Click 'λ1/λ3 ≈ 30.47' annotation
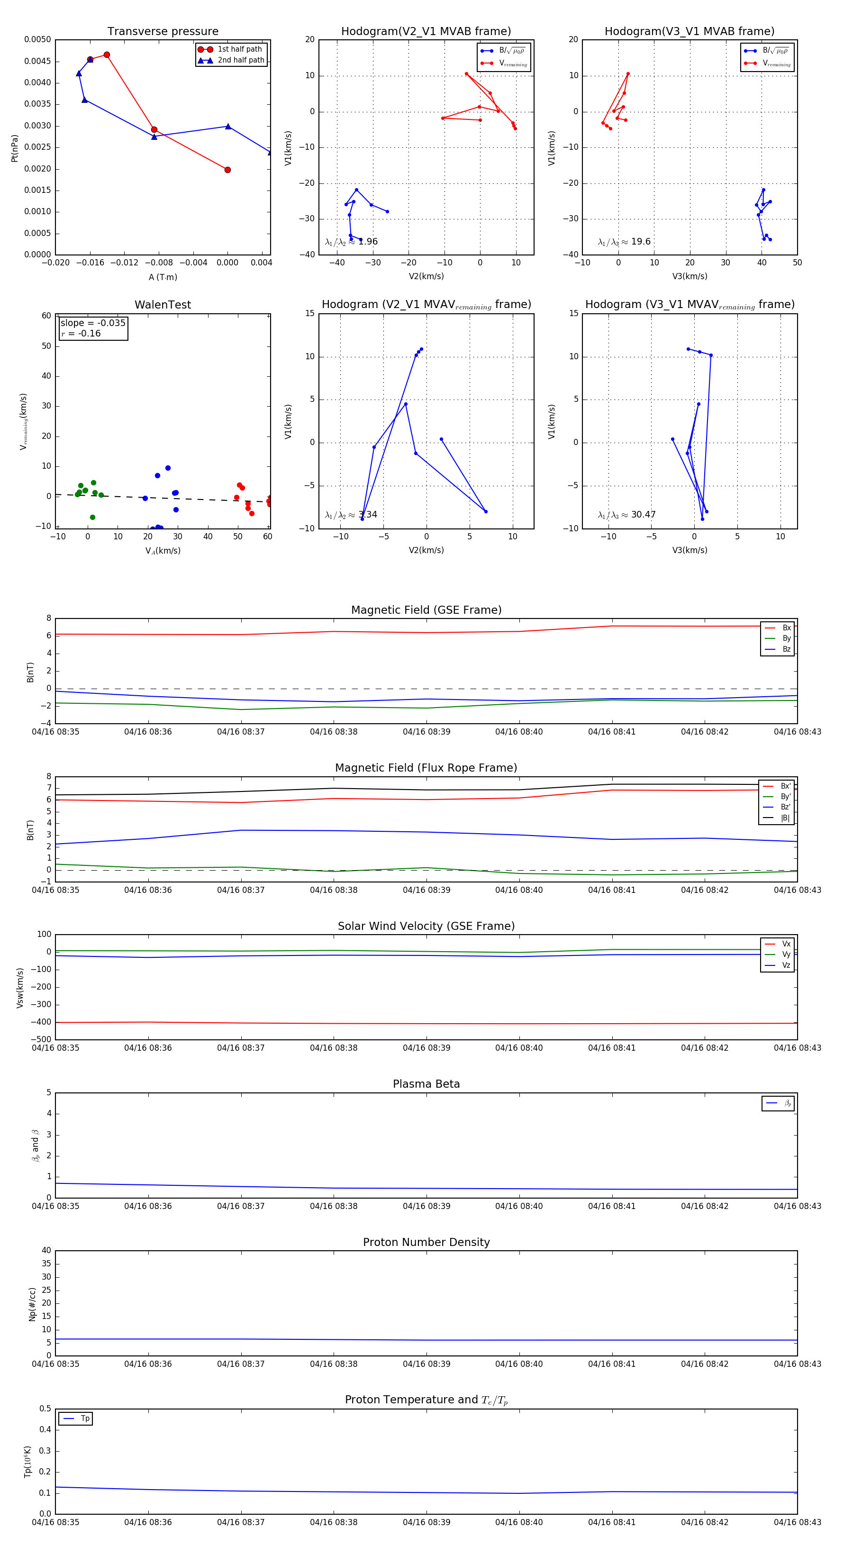This screenshot has height=1564, width=853. [x=626, y=515]
